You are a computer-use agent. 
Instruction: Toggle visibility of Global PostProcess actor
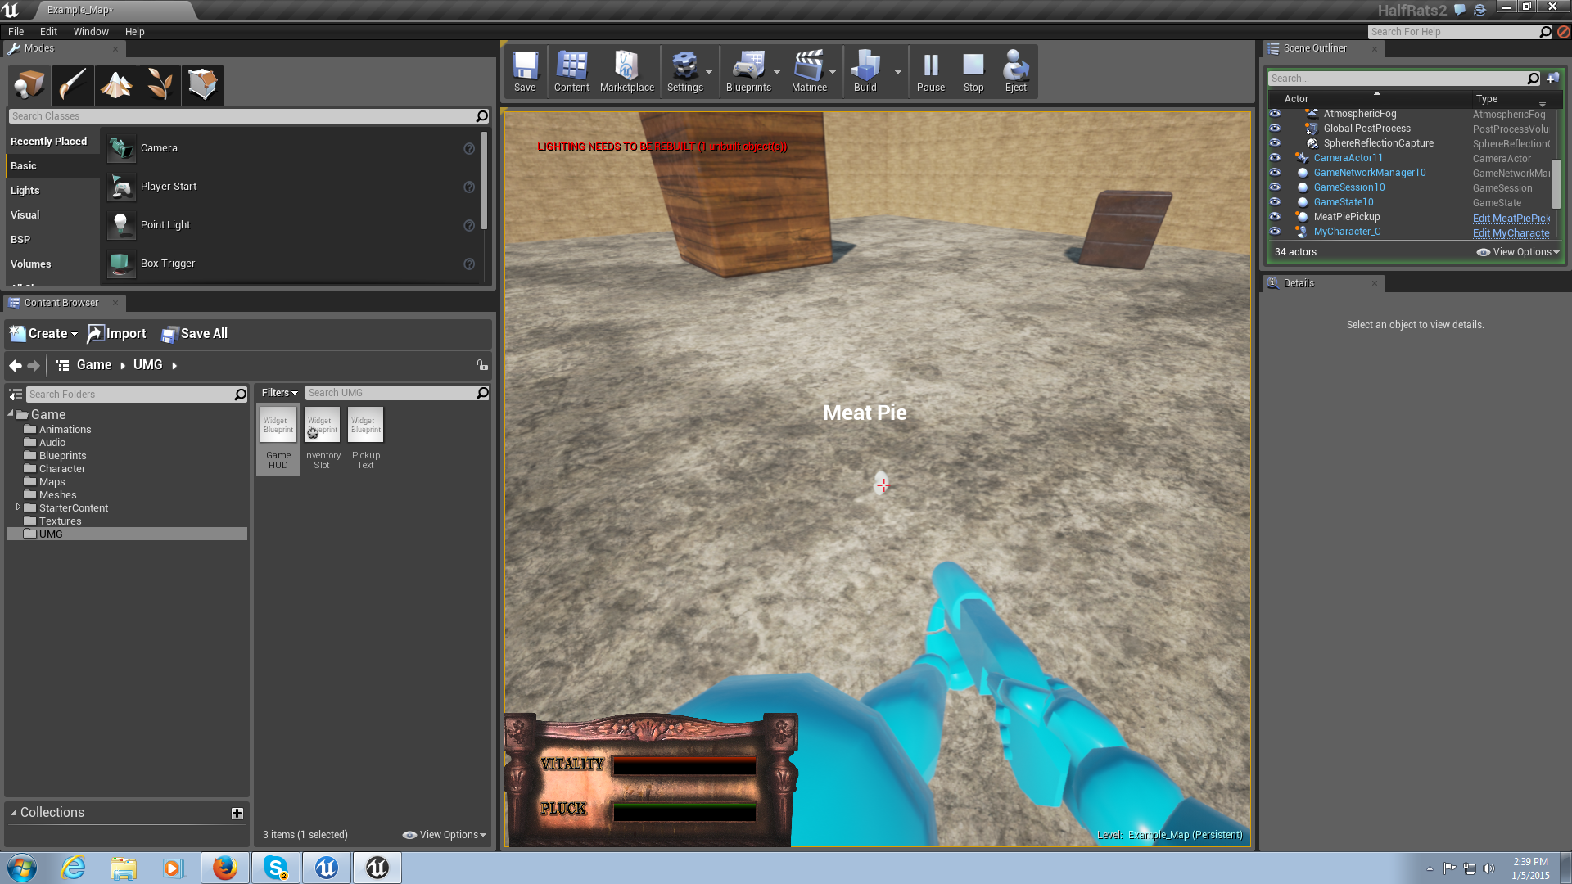point(1275,128)
